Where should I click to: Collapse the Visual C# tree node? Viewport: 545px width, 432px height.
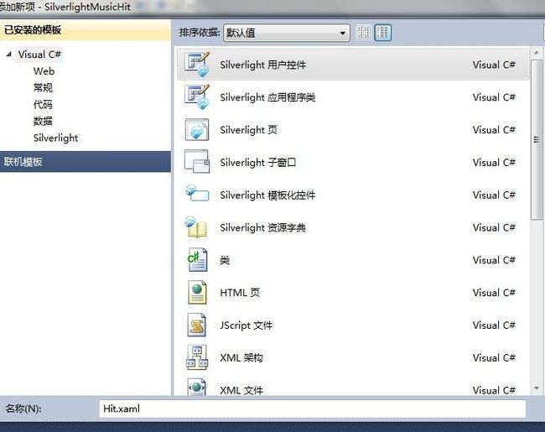(9, 55)
